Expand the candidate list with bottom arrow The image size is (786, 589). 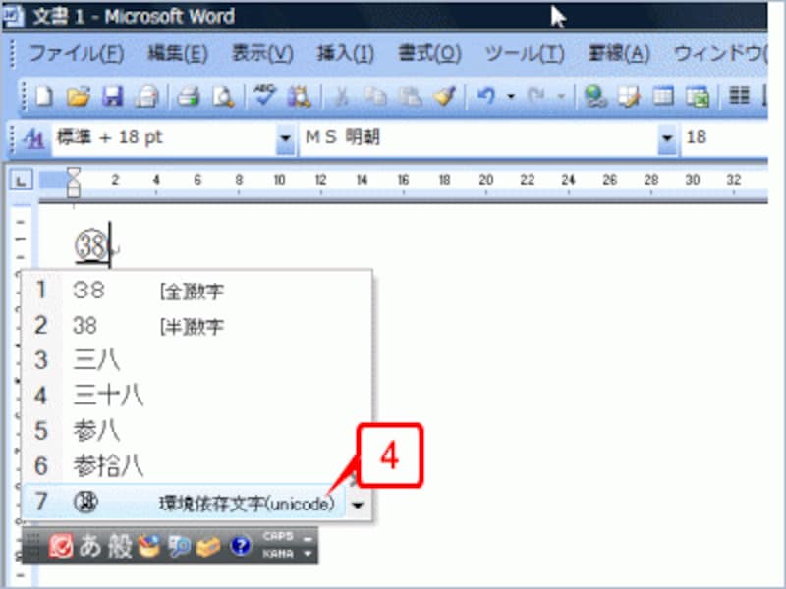pyautogui.click(x=358, y=506)
